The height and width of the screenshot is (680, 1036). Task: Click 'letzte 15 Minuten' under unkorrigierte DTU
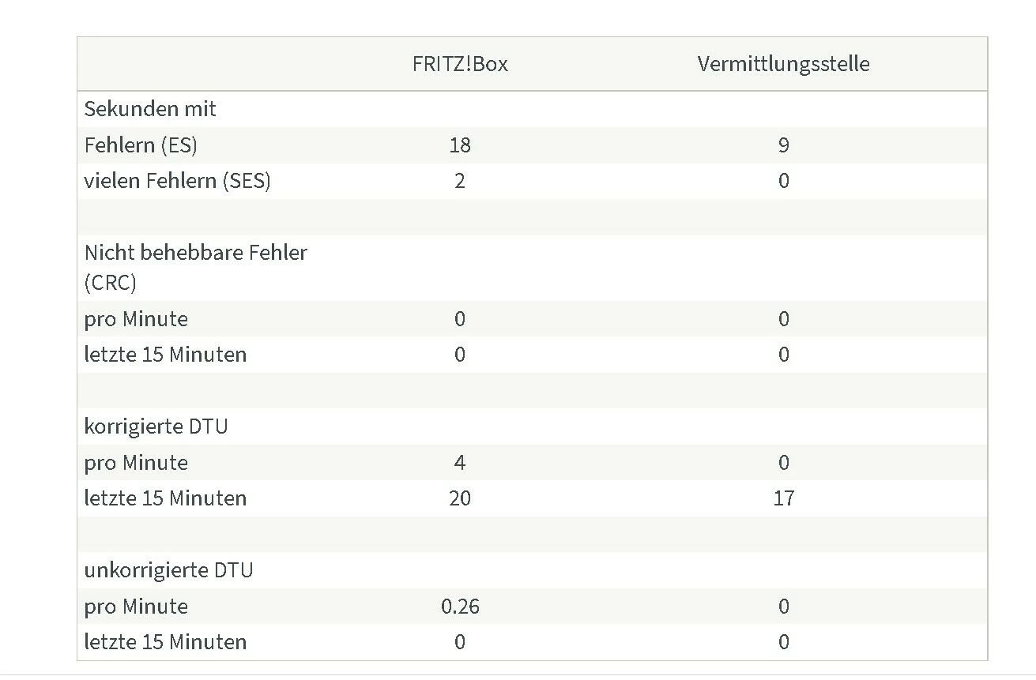pos(165,642)
